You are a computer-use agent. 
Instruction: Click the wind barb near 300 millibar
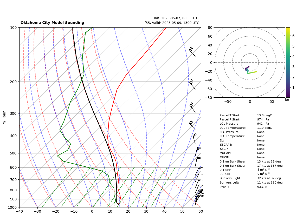[x=192, y=107]
